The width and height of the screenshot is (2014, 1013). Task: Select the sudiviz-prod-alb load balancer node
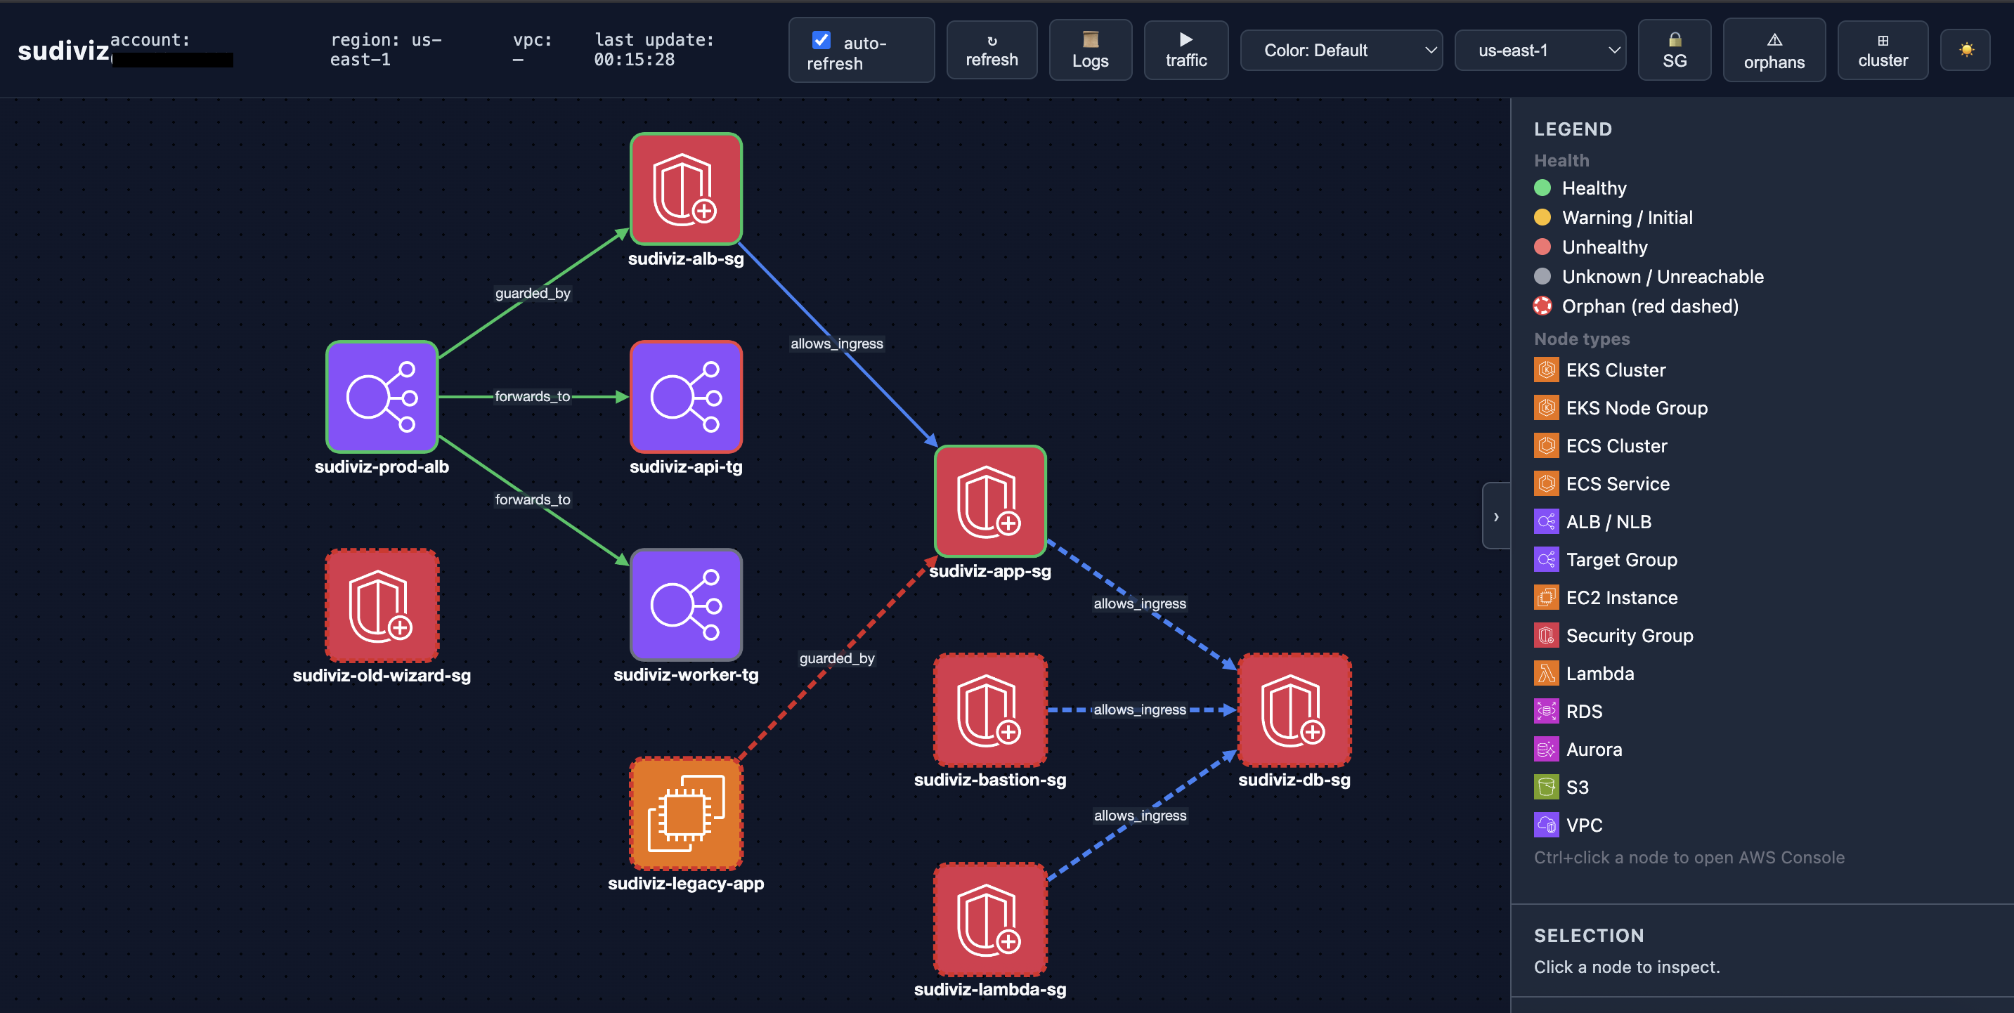pos(382,396)
